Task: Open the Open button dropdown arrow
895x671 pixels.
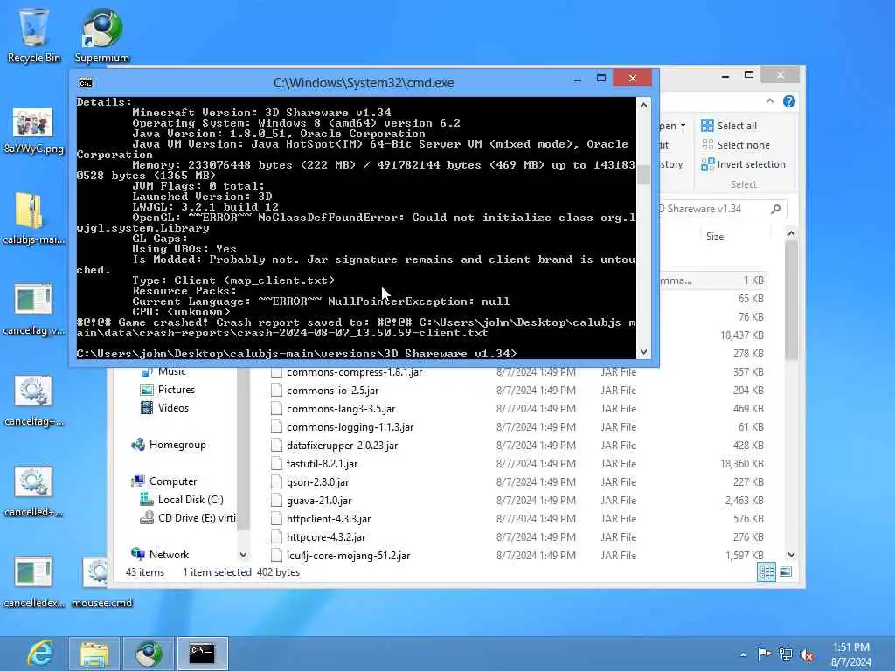Action: (x=683, y=126)
